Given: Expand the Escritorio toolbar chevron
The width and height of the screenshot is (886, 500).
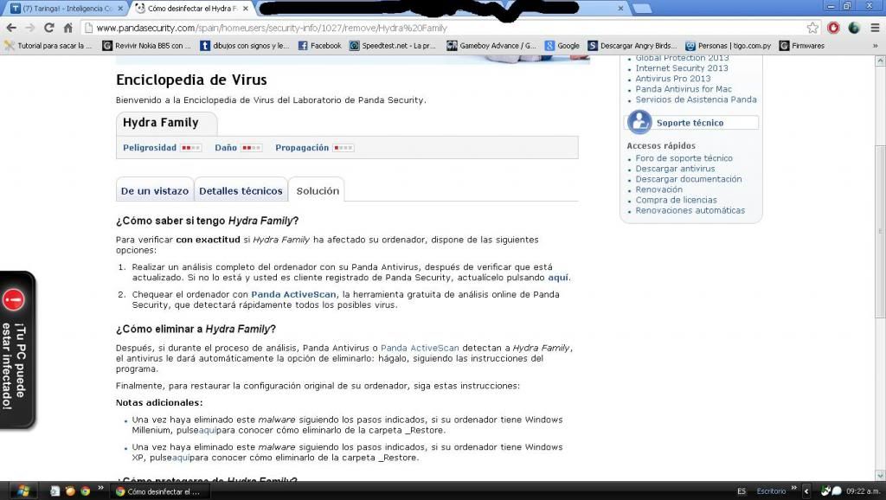Looking at the screenshot, I should [x=793, y=488].
